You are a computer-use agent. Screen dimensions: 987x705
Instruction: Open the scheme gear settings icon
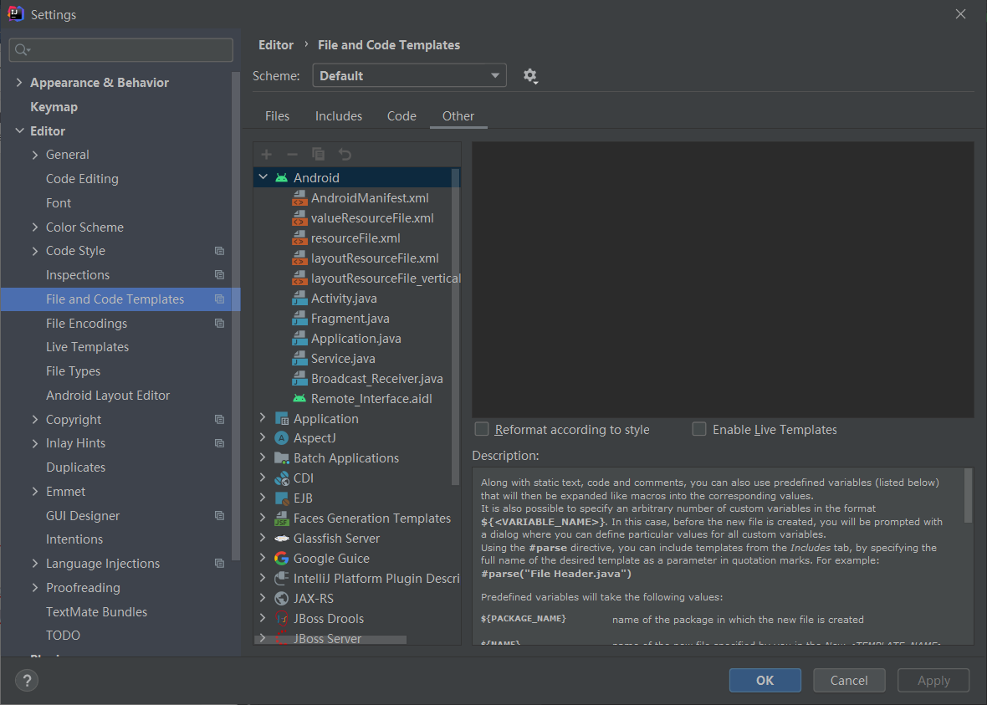530,76
